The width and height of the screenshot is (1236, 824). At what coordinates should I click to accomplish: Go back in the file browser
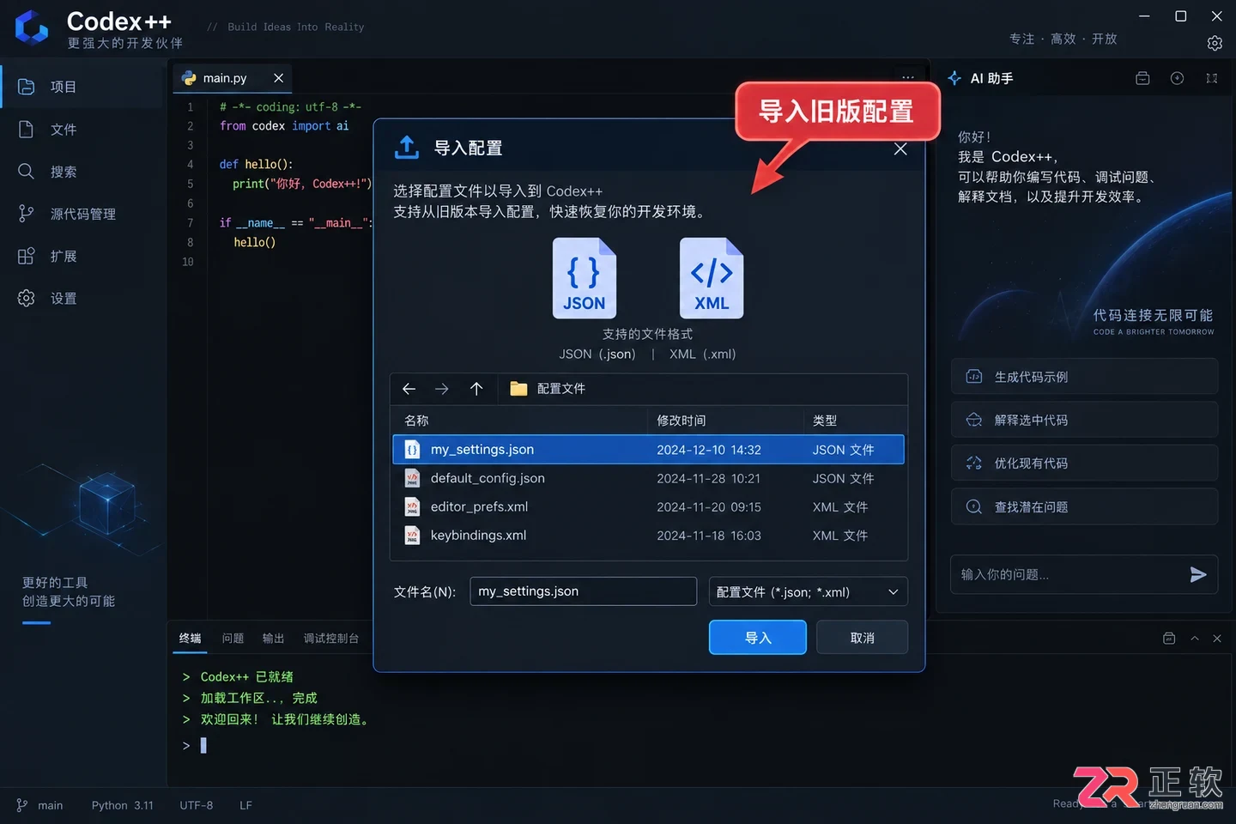coord(409,389)
